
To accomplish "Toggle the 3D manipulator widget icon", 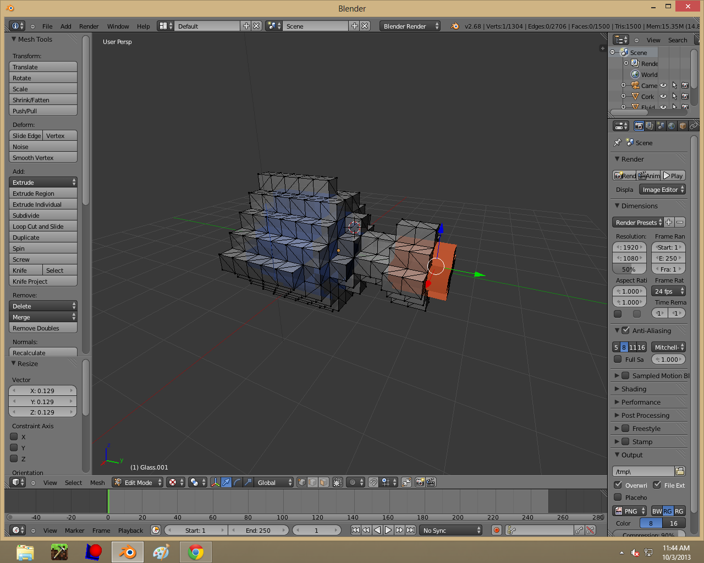I will [x=215, y=482].
